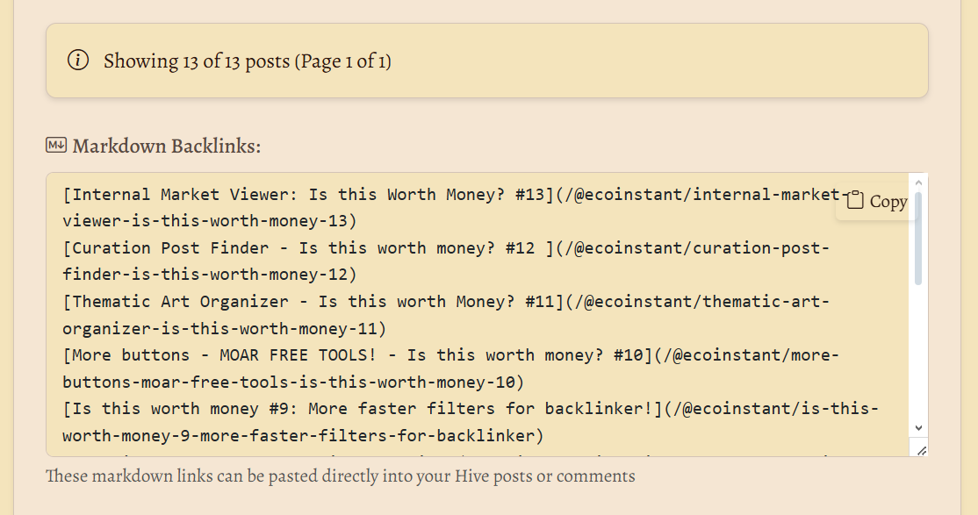
Task: Click the textarea scrollbar down arrow
Action: [918, 427]
